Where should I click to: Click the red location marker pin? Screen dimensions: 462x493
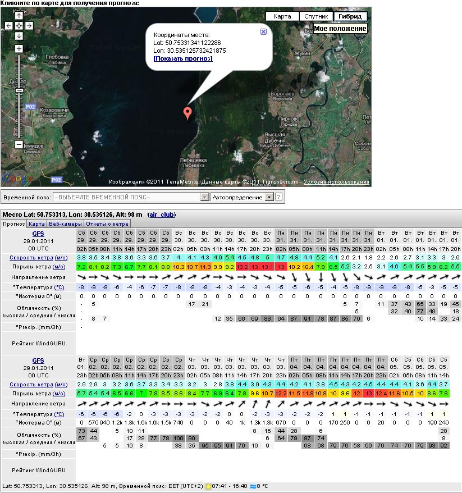[187, 113]
